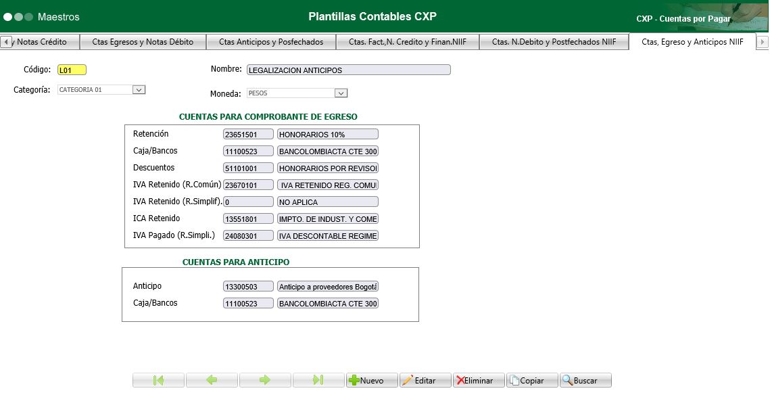Go to the next record

pos(265,380)
